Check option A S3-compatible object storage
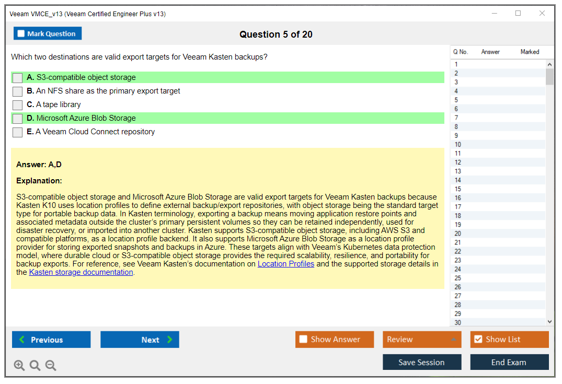562x384 pixels. pyautogui.click(x=18, y=78)
